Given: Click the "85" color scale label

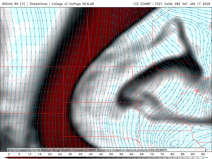Looking at the screenshot, I should click(183, 154).
